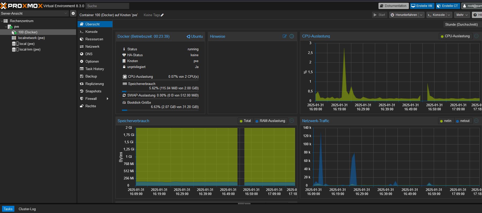Open the Snapshots section

93,91
